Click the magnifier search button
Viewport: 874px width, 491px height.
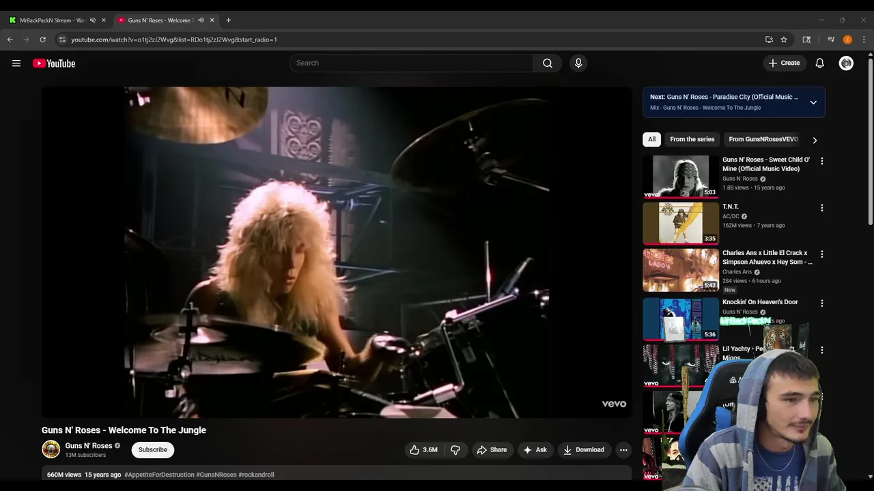pos(548,63)
